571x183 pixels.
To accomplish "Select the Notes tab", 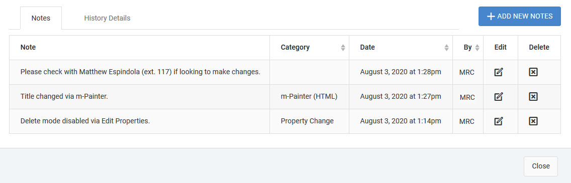I will [x=41, y=18].
